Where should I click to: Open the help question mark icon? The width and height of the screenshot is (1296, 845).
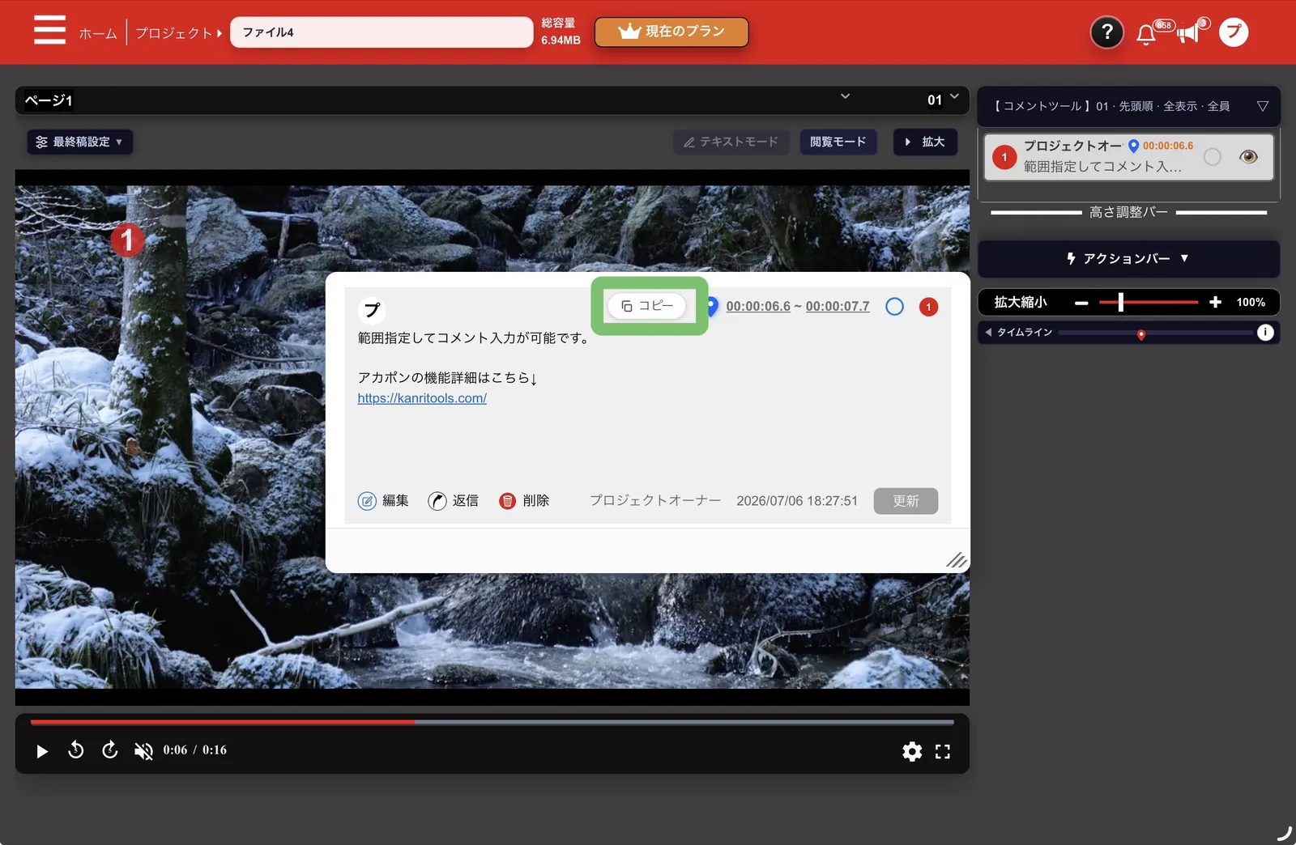[x=1106, y=32]
